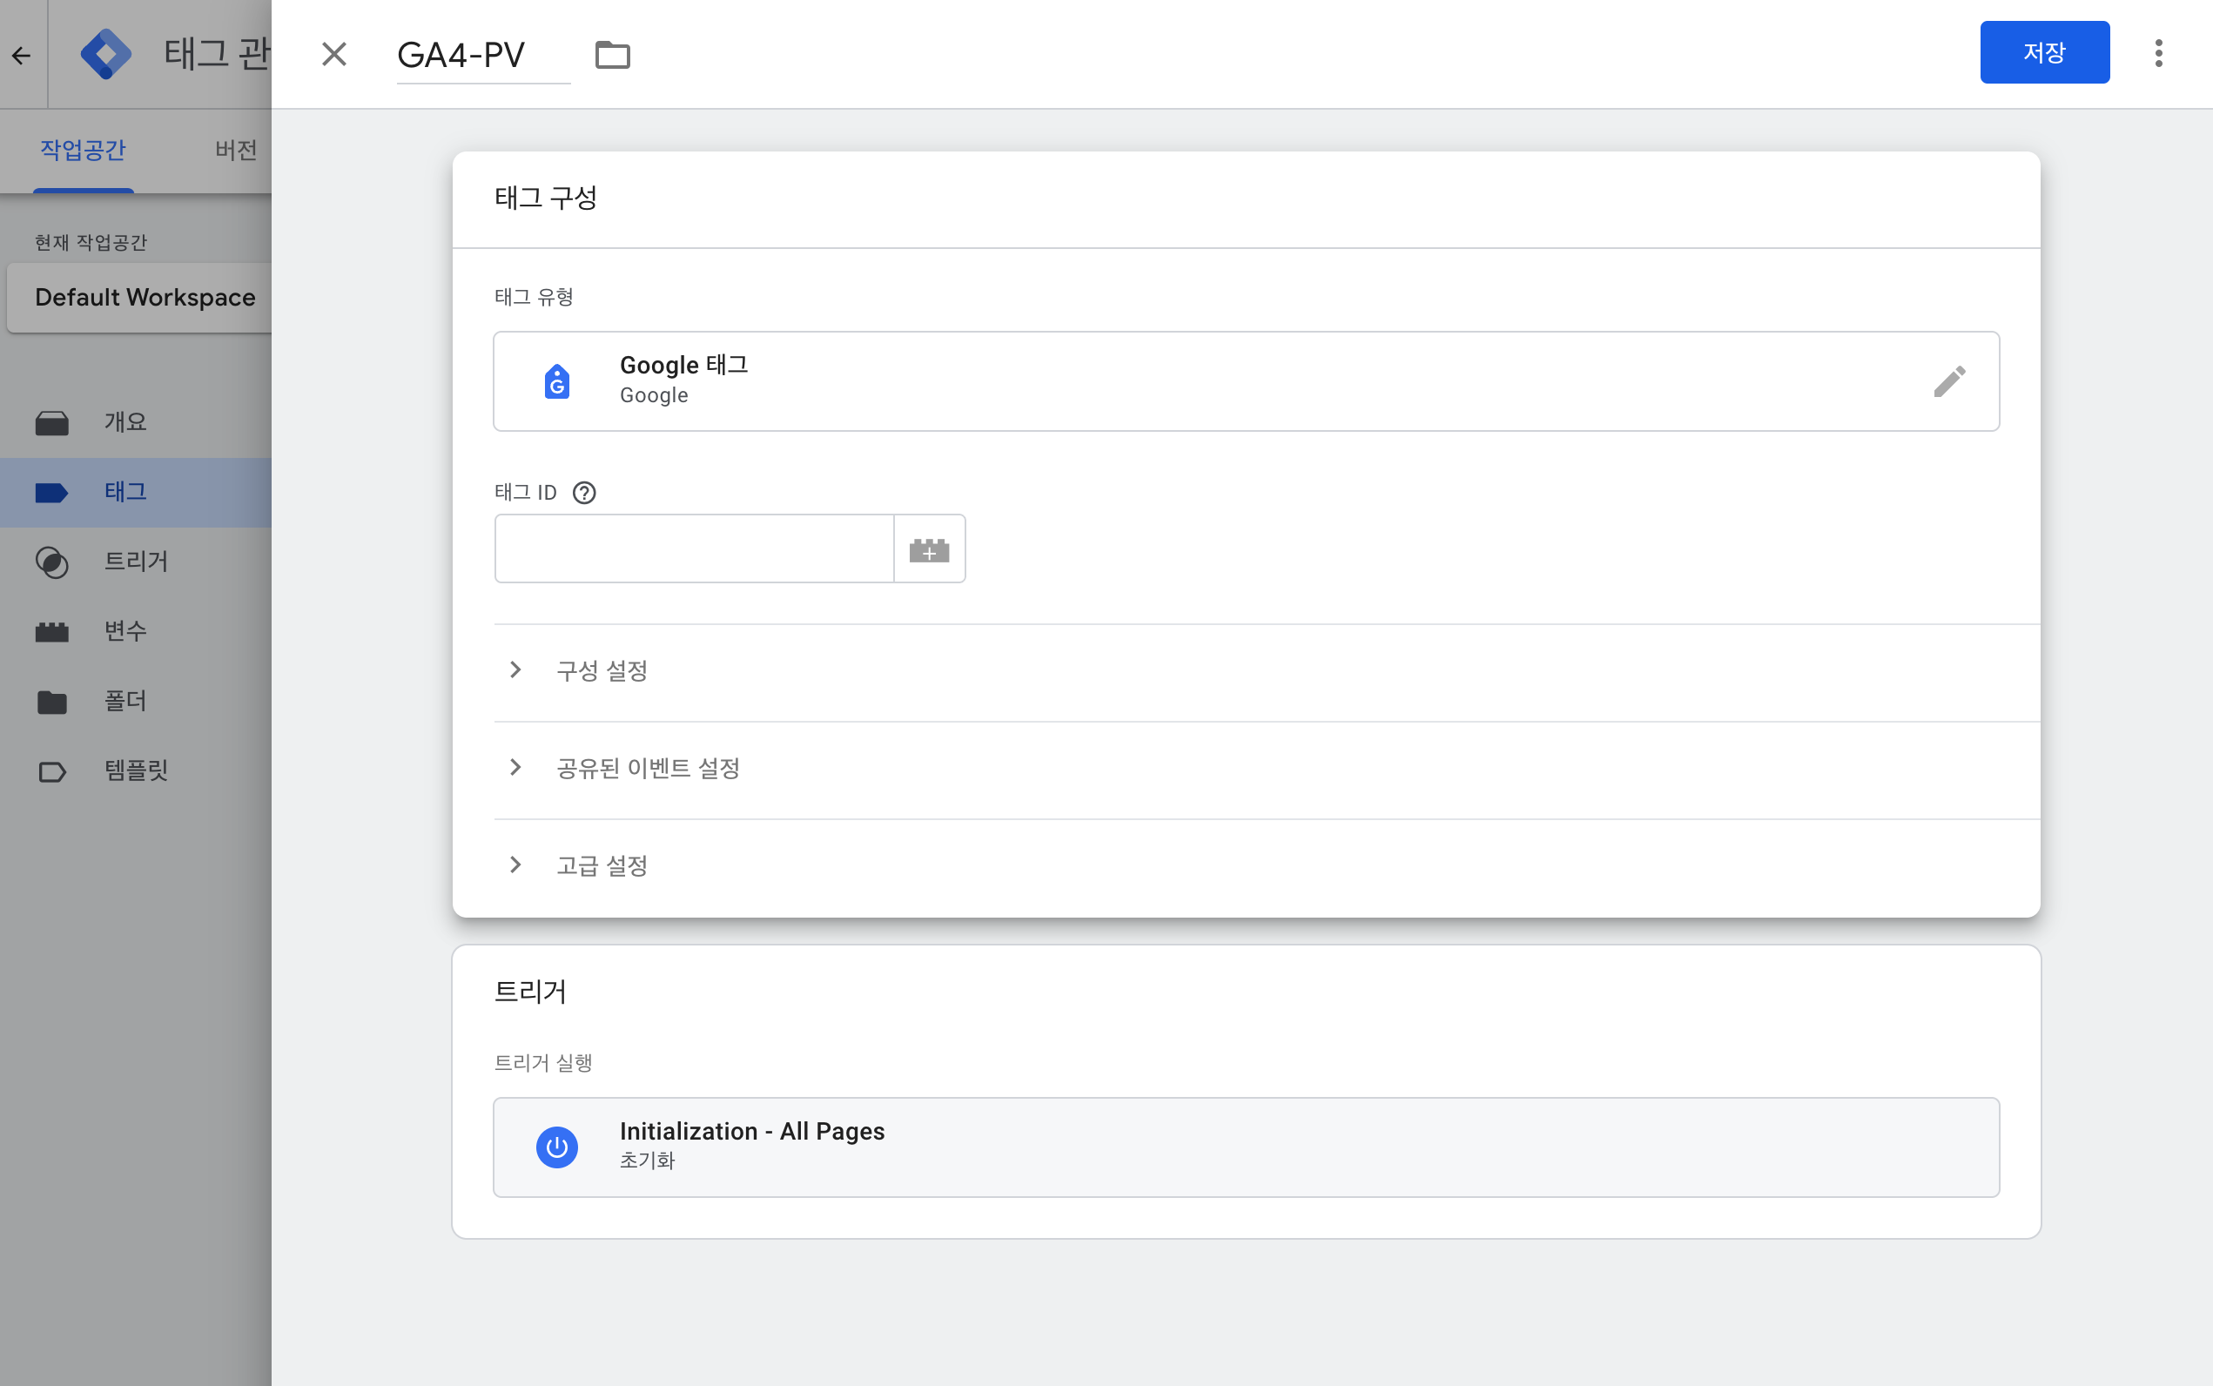Open 변수 in the sidebar
This screenshot has height=1386, width=2213.
136,630
